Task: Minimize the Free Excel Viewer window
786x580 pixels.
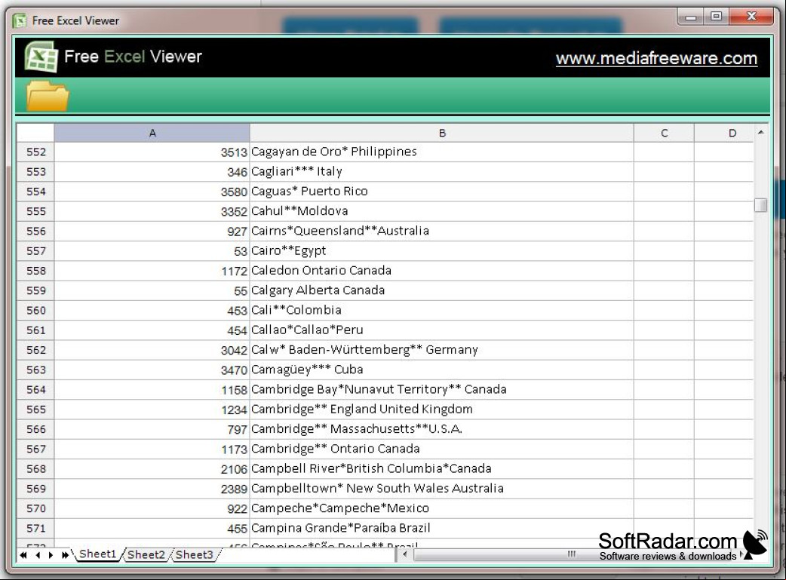Action: (691, 17)
